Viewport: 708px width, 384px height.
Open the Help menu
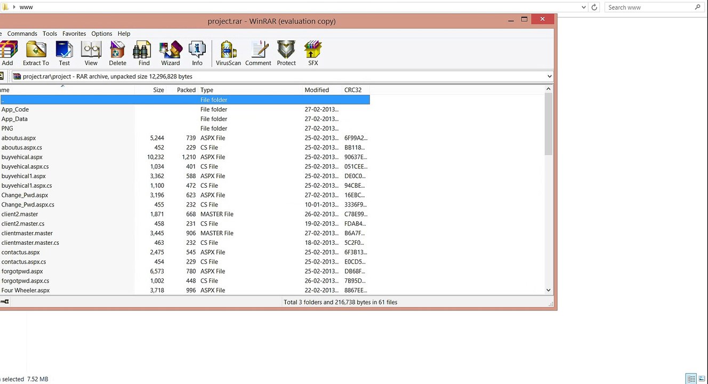click(124, 34)
